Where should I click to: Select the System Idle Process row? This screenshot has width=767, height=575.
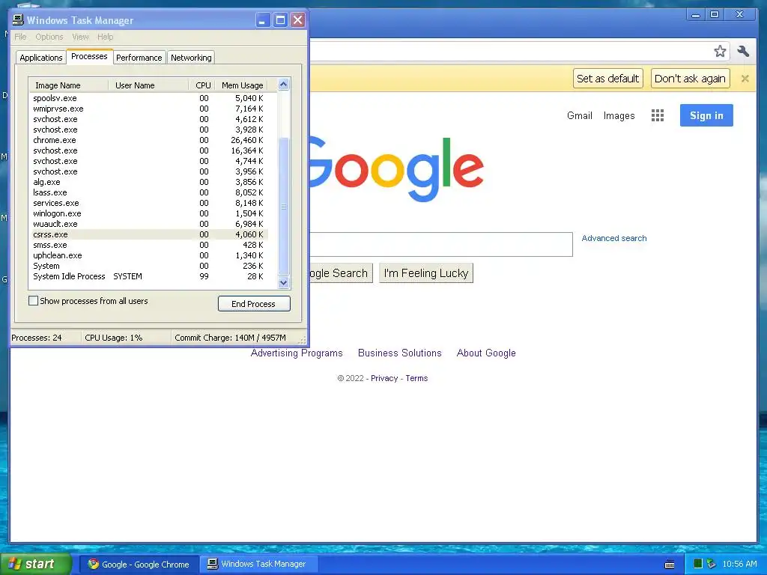(148, 276)
